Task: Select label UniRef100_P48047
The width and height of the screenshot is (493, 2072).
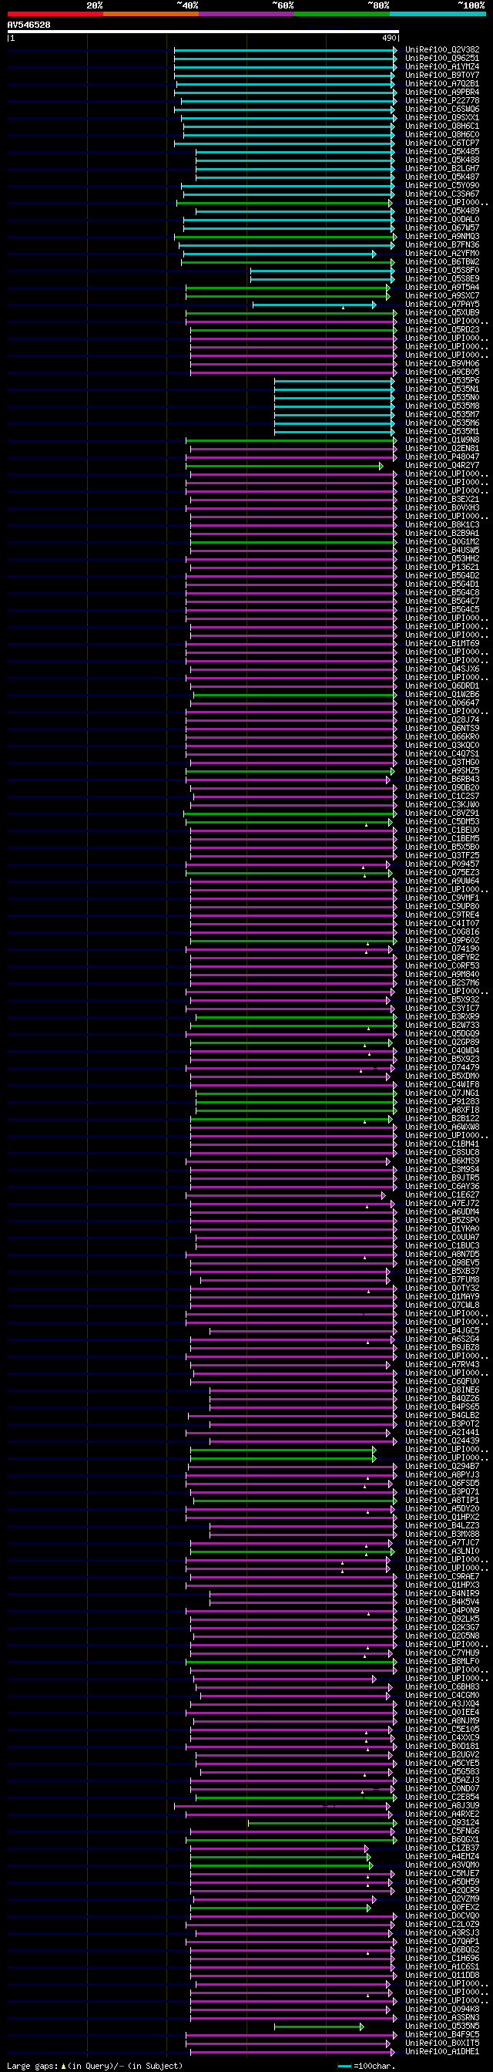Action: [x=442, y=457]
